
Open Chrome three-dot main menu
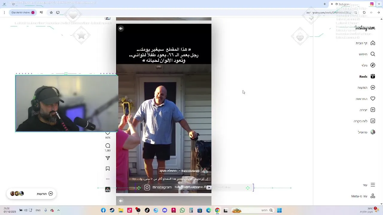pos(4,13)
